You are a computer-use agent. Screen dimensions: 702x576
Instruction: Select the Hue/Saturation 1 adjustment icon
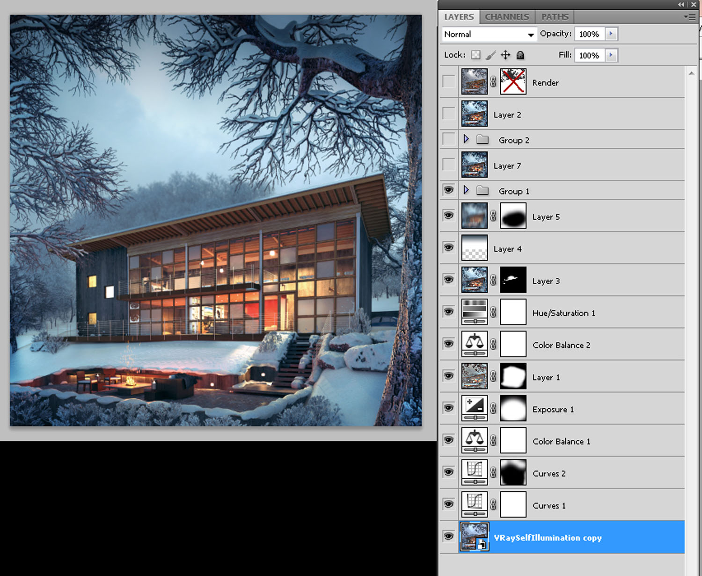474,312
